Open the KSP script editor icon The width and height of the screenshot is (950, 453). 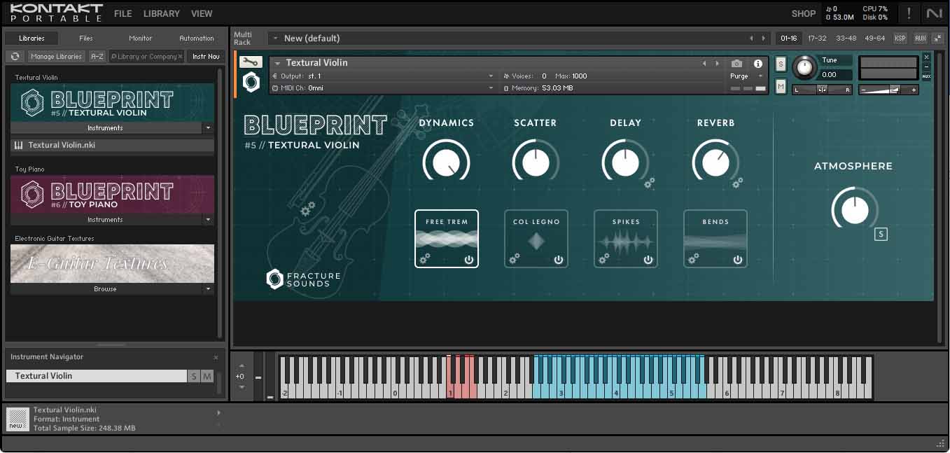[900, 38]
